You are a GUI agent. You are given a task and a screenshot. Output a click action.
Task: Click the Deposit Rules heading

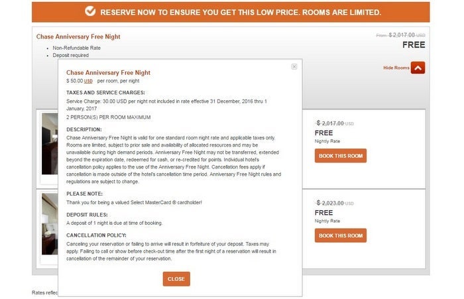86,215
